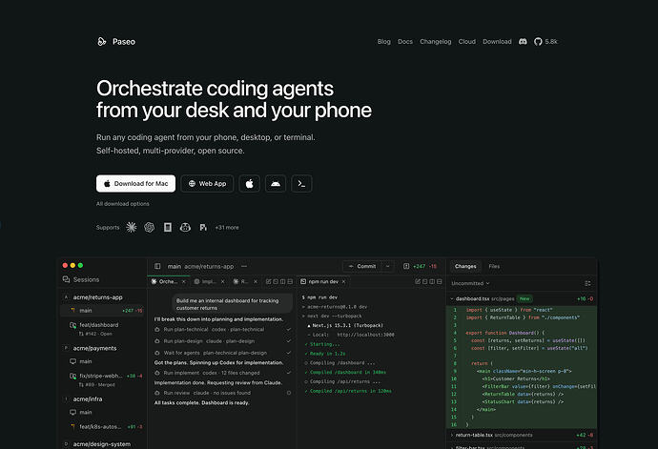Click the worktree icon beside feat/dashboard
The height and width of the screenshot is (449, 658).
73,325
